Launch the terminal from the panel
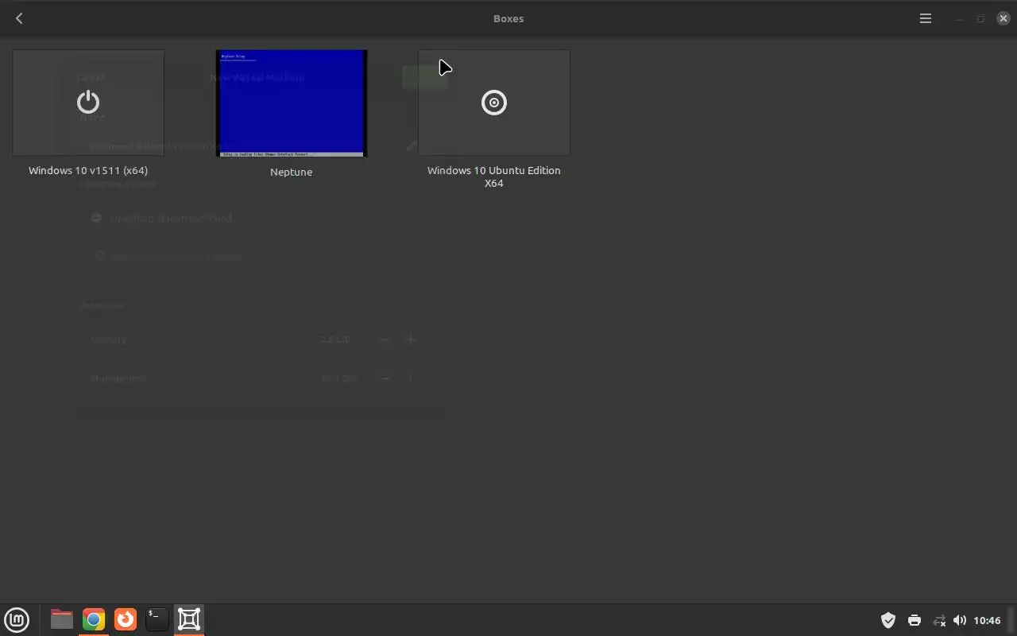Image resolution: width=1017 pixels, height=636 pixels. click(157, 619)
